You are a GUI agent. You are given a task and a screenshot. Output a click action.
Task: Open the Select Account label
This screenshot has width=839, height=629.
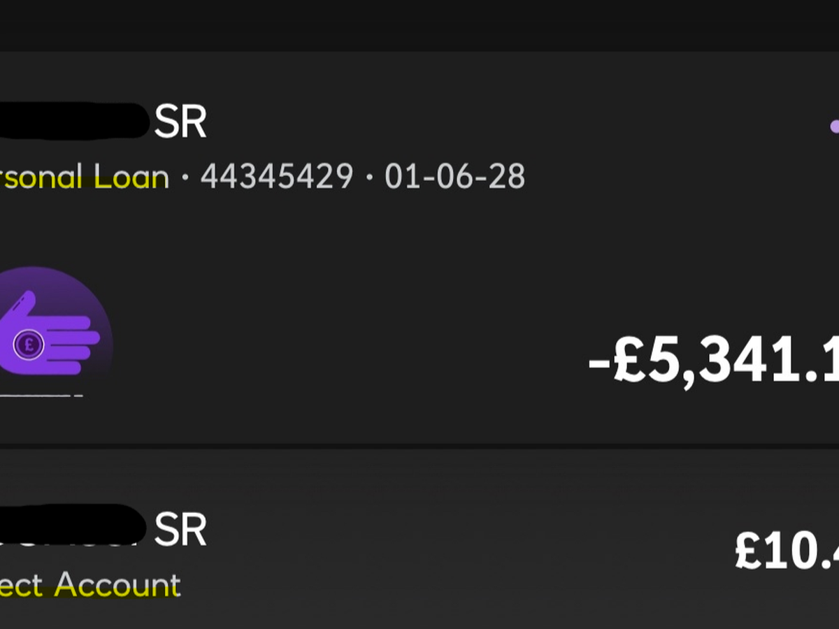coord(91,585)
